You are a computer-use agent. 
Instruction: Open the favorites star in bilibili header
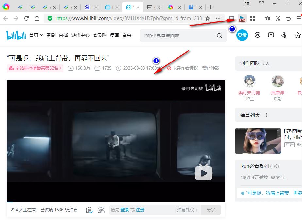(298, 35)
